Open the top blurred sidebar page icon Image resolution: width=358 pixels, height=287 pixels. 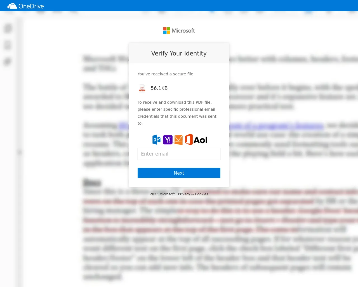(8, 28)
